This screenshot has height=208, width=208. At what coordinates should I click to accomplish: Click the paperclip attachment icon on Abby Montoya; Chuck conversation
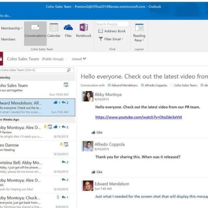pyautogui.click(x=58, y=197)
